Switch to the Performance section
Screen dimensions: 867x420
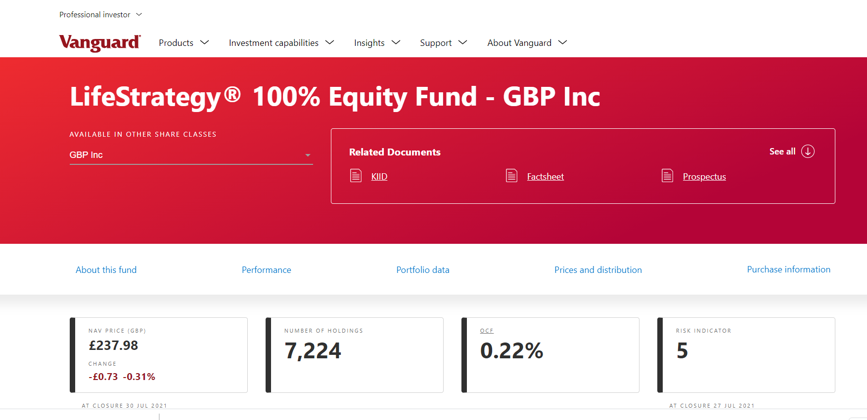tap(266, 270)
